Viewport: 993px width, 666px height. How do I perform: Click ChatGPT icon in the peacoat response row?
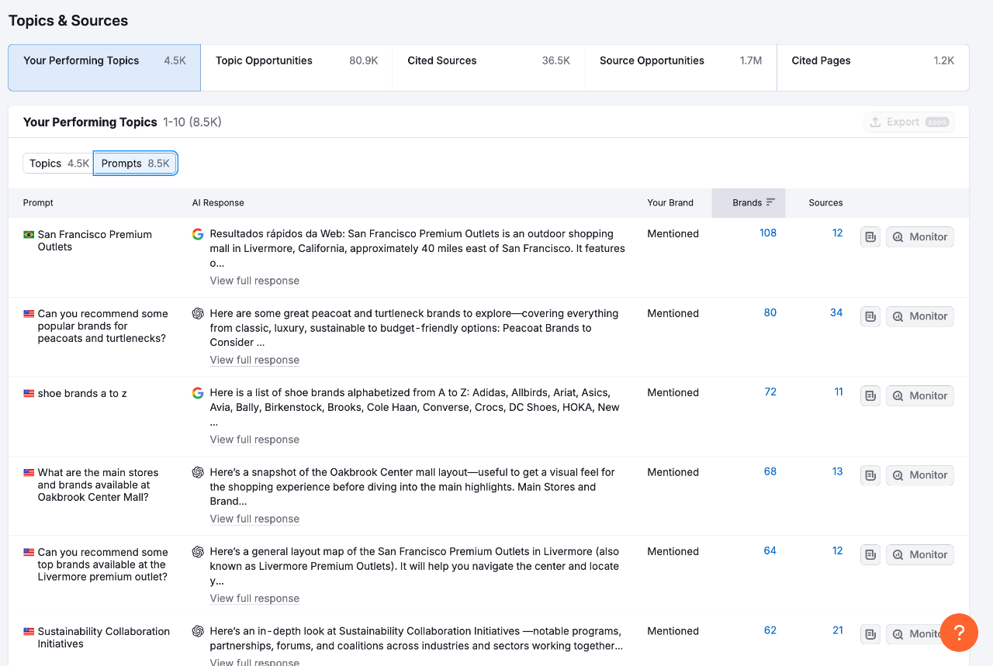click(x=198, y=314)
